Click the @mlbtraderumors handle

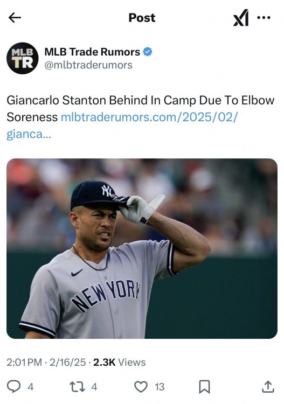[x=88, y=65]
